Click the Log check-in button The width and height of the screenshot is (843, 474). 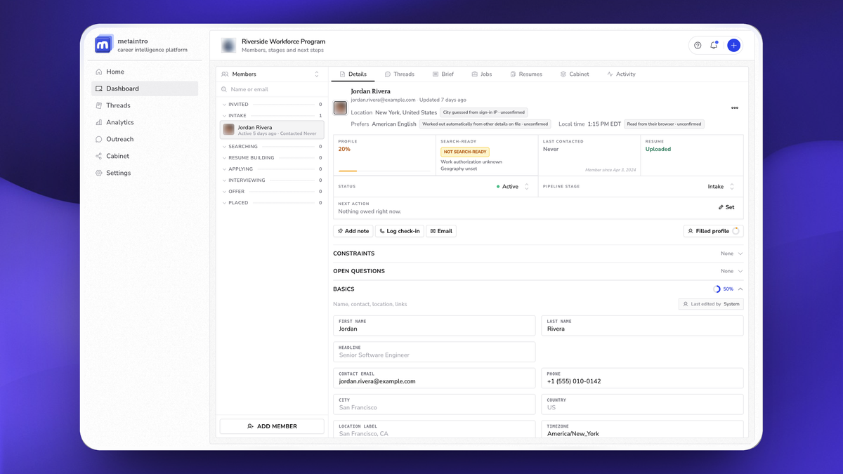(399, 231)
